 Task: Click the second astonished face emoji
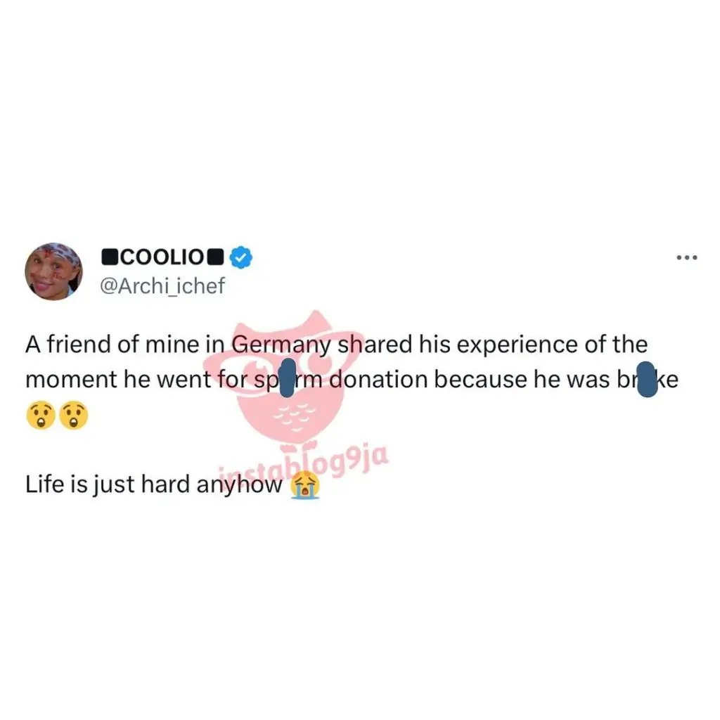pyautogui.click(x=73, y=415)
